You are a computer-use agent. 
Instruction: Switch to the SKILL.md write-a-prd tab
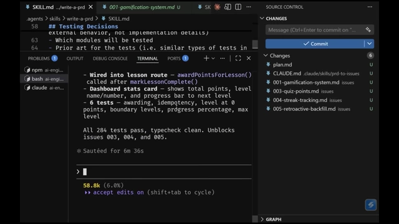[59, 7]
